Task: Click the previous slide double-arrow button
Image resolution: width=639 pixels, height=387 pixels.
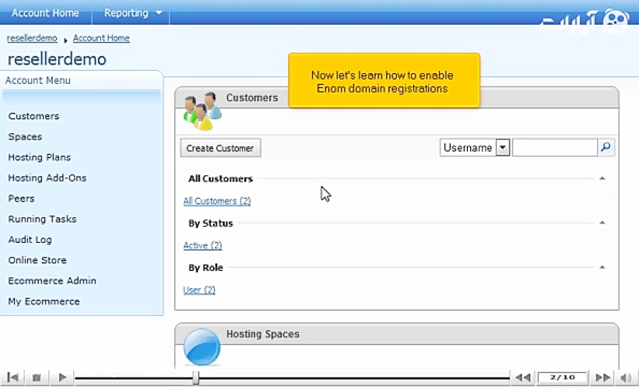Action: pyautogui.click(x=523, y=378)
